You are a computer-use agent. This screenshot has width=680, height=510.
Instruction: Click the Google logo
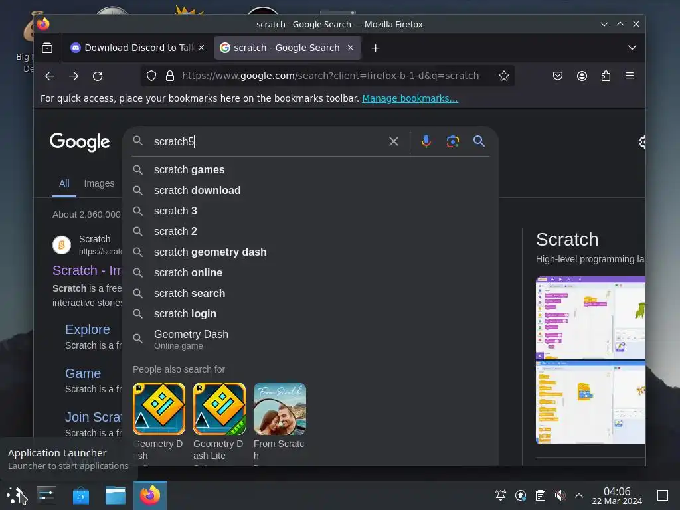click(80, 142)
